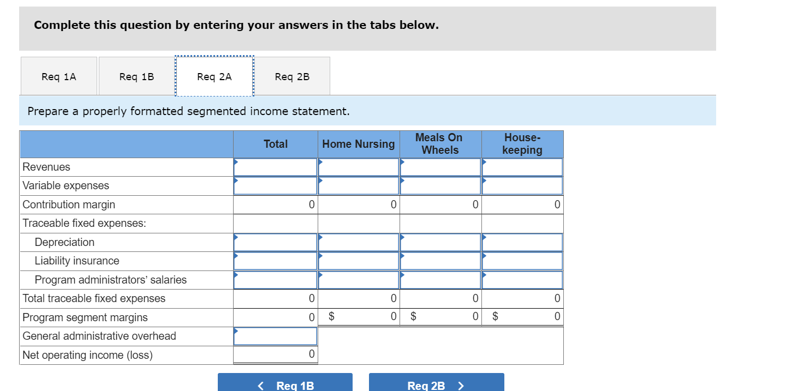Switch to the Req 1B tab
Image resolution: width=786 pixels, height=391 pixels.
coord(136,76)
